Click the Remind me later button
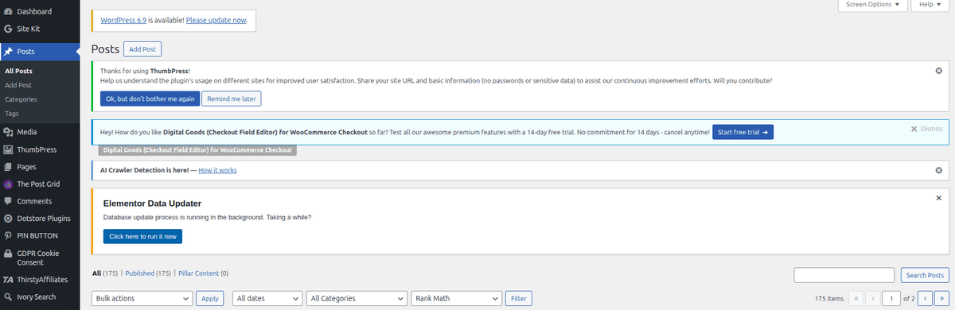Image resolution: width=955 pixels, height=310 pixels. [232, 99]
